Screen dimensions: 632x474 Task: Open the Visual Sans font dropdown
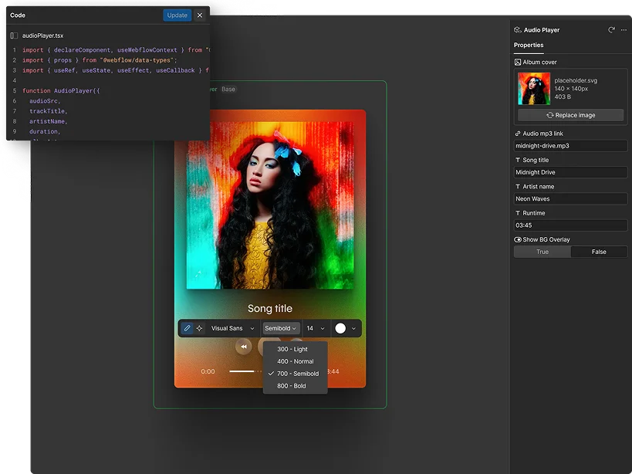pos(232,328)
